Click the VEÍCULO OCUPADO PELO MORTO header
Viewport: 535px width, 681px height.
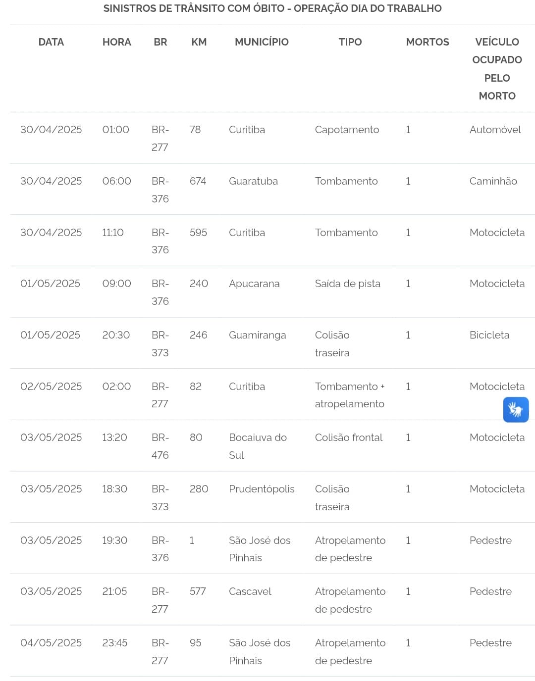click(x=497, y=69)
